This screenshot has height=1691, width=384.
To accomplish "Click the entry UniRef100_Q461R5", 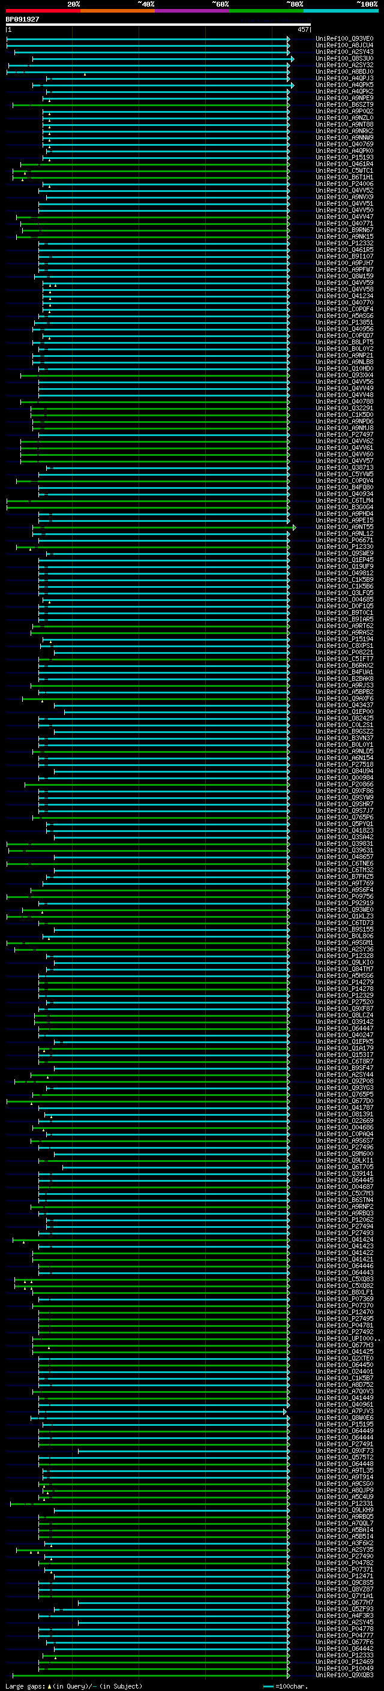I will tap(344, 250).
